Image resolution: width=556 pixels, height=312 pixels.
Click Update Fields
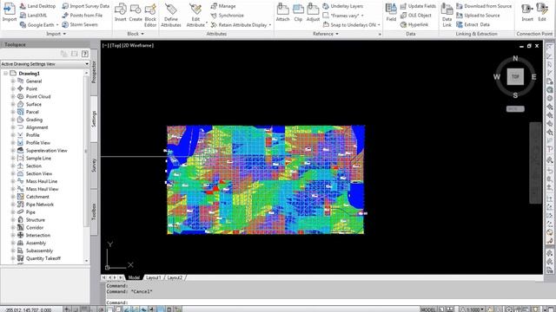pyautogui.click(x=418, y=6)
